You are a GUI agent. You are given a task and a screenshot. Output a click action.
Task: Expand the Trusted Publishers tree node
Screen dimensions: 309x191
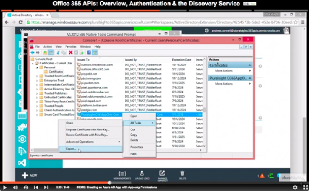point(37,93)
